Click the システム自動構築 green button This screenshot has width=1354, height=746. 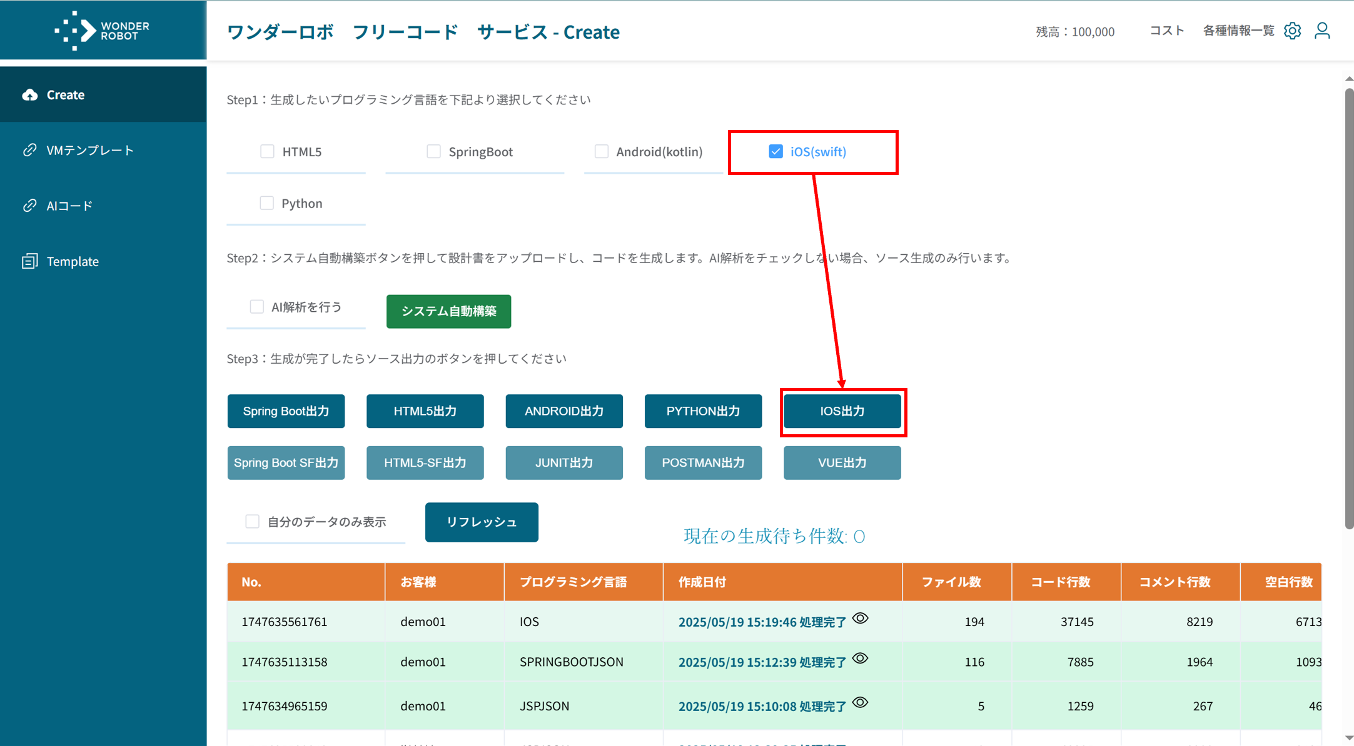point(448,311)
